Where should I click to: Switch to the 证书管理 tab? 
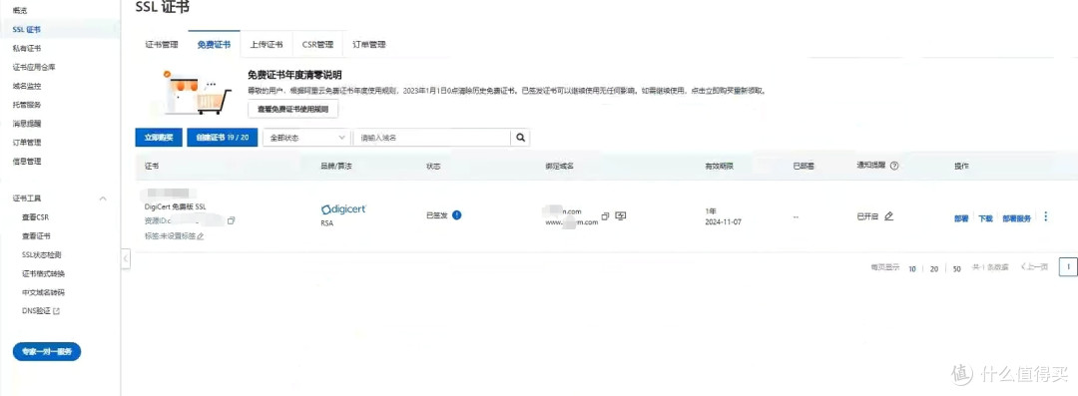point(162,45)
